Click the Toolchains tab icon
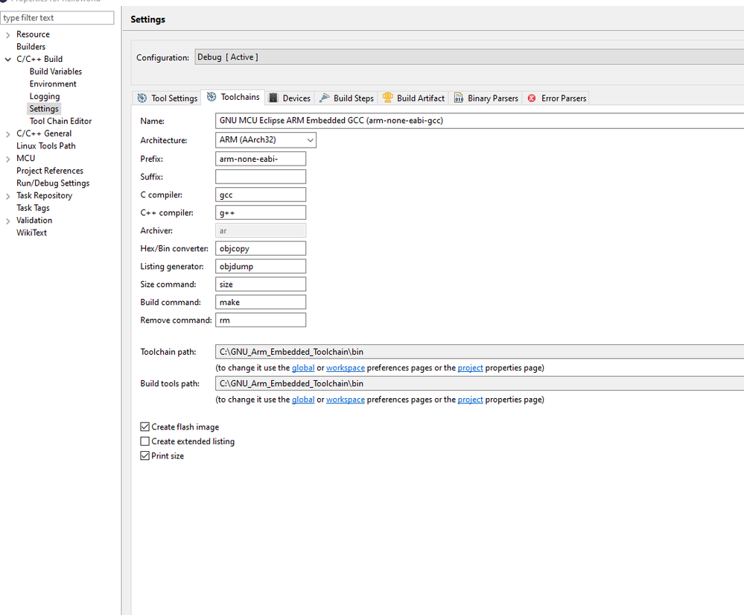 point(212,97)
